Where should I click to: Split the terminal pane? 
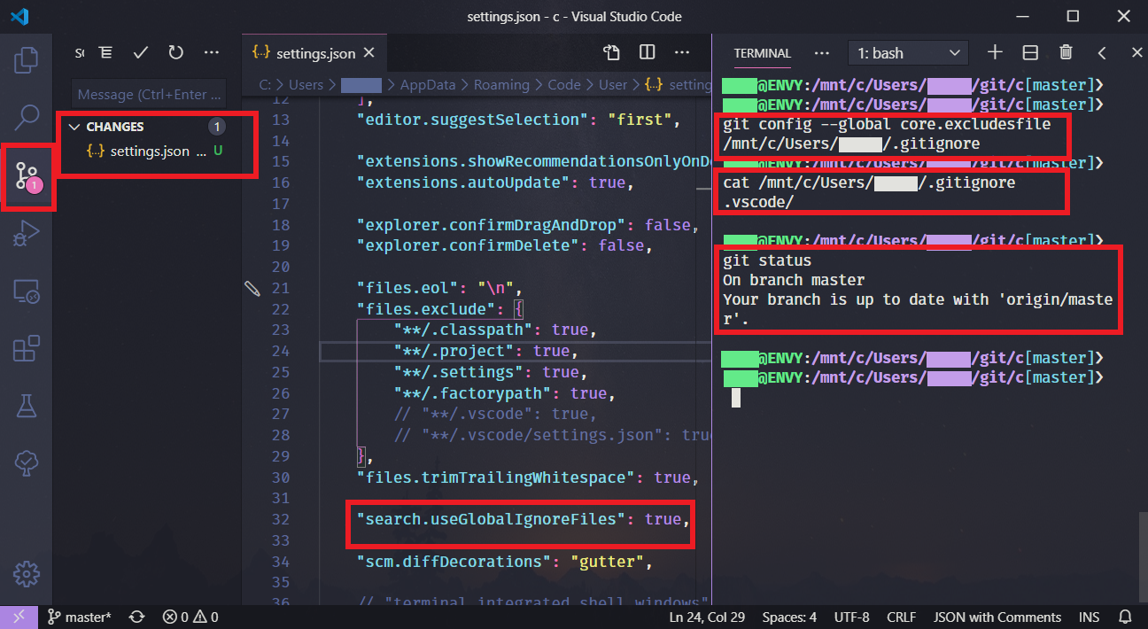click(1030, 52)
